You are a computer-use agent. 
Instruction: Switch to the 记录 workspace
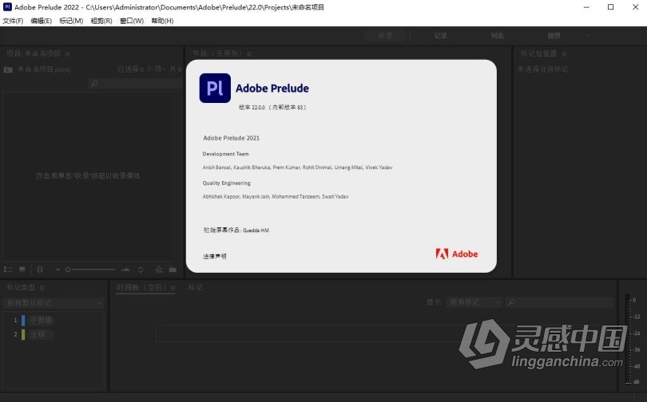point(441,36)
